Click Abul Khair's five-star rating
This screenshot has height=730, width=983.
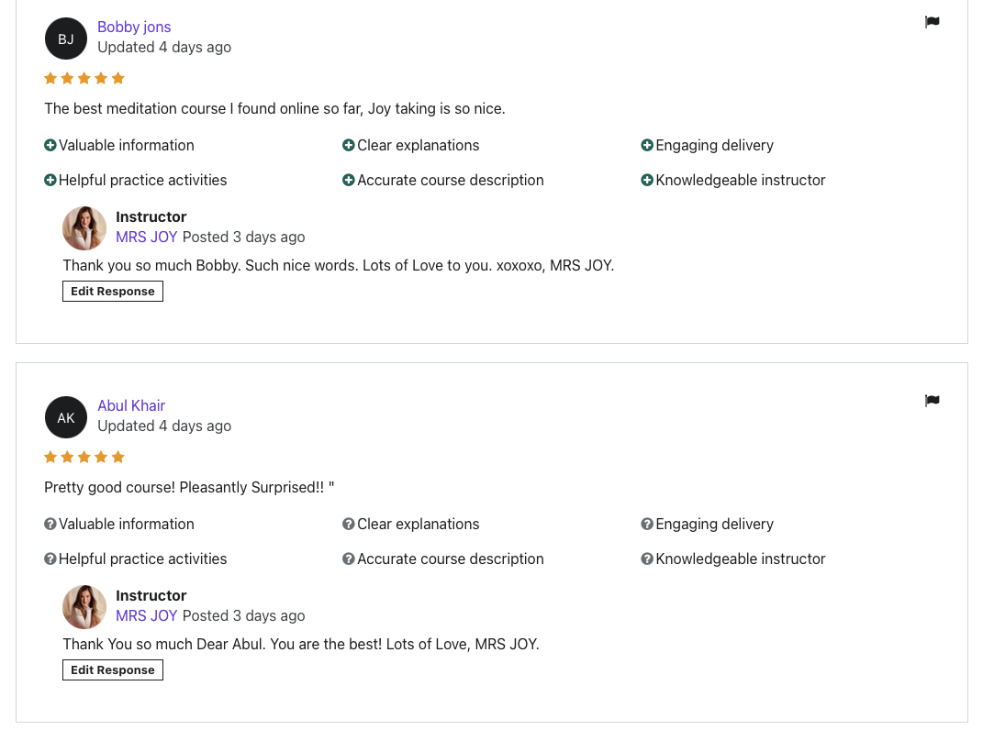tap(84, 457)
